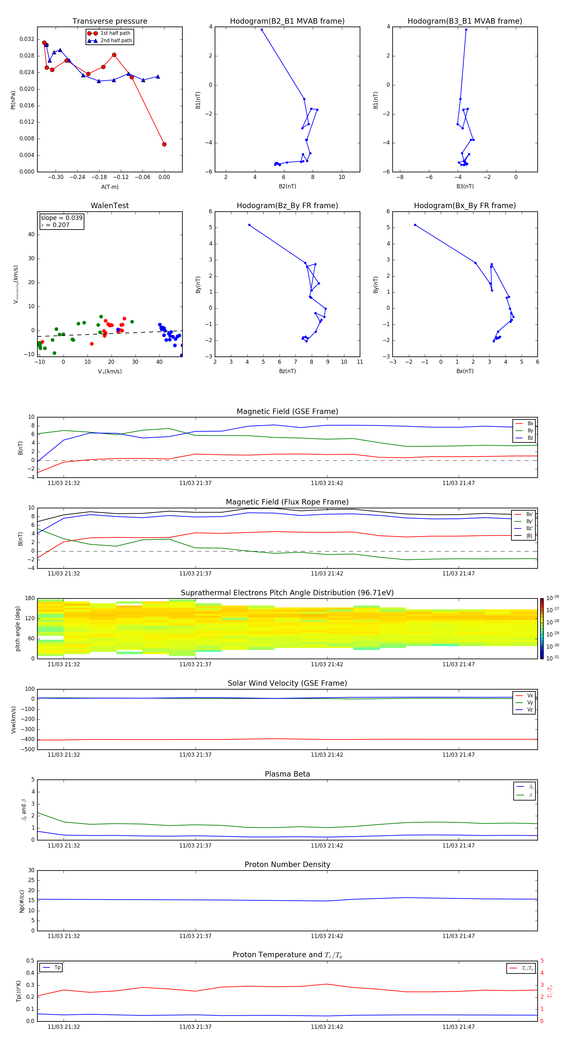Click the 'Hodogram(Bz_By FR frame)' title
575x1055 pixels.
(287, 206)
